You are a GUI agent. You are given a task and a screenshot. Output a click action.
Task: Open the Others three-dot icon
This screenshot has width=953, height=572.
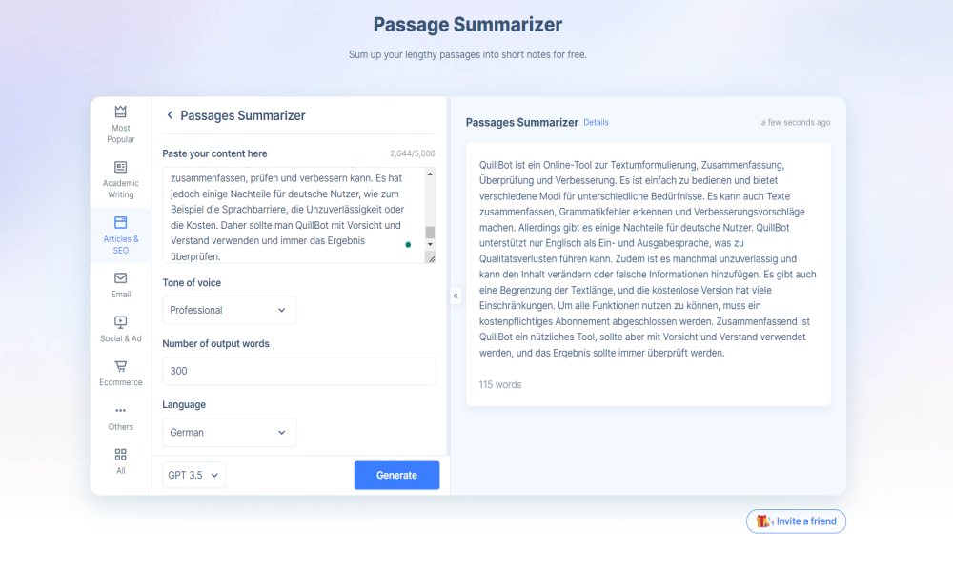coord(120,411)
